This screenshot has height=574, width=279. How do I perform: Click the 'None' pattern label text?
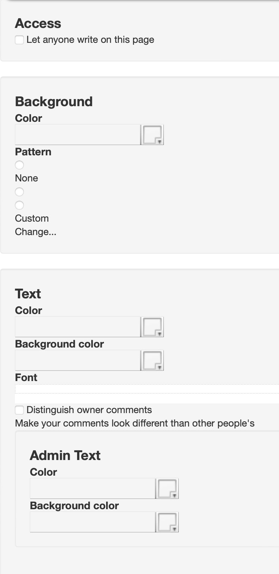[26, 178]
